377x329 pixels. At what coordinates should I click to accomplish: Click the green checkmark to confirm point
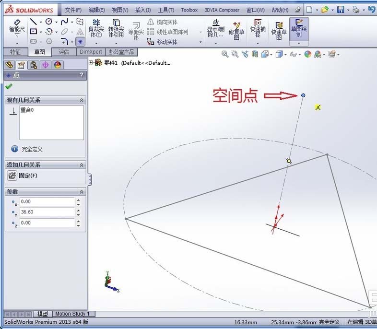click(9, 86)
